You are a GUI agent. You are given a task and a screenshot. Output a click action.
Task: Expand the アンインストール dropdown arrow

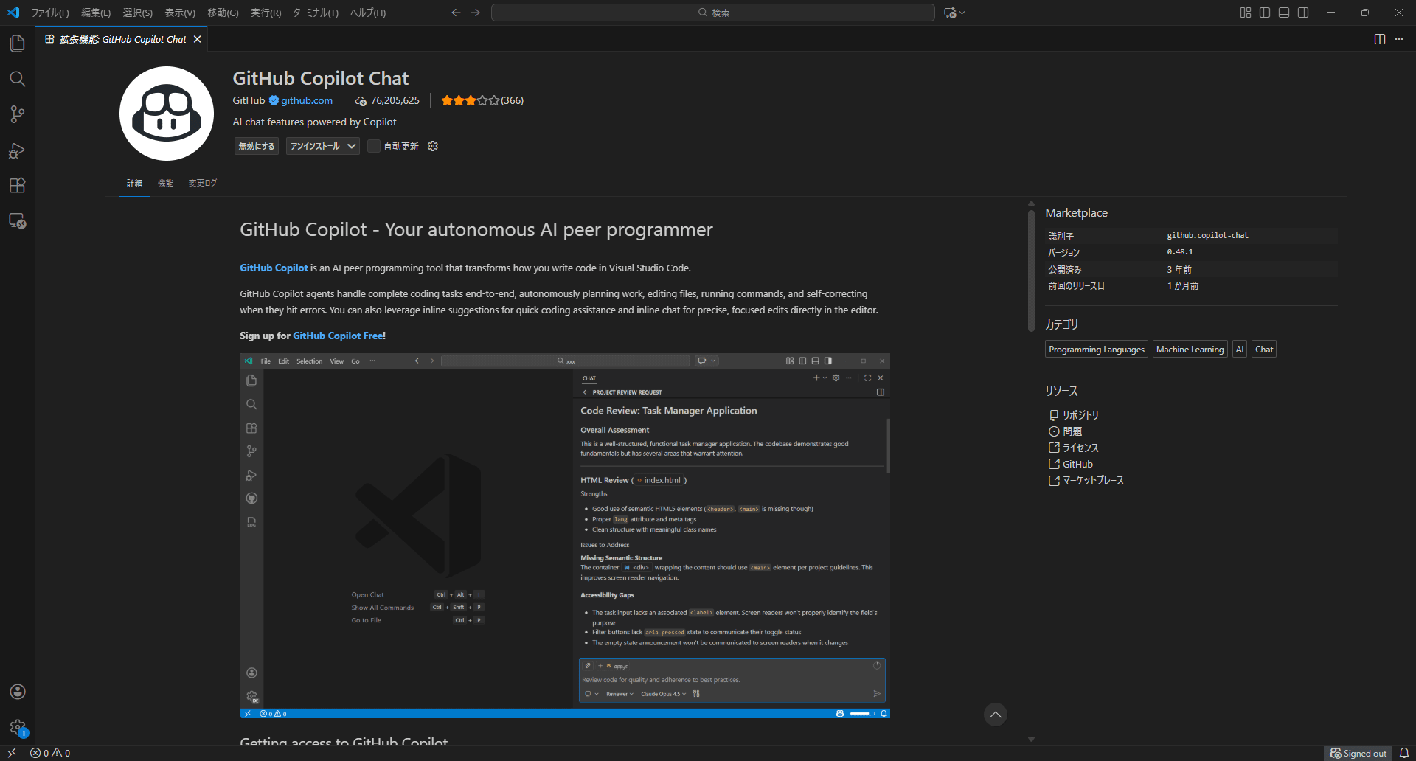(352, 146)
